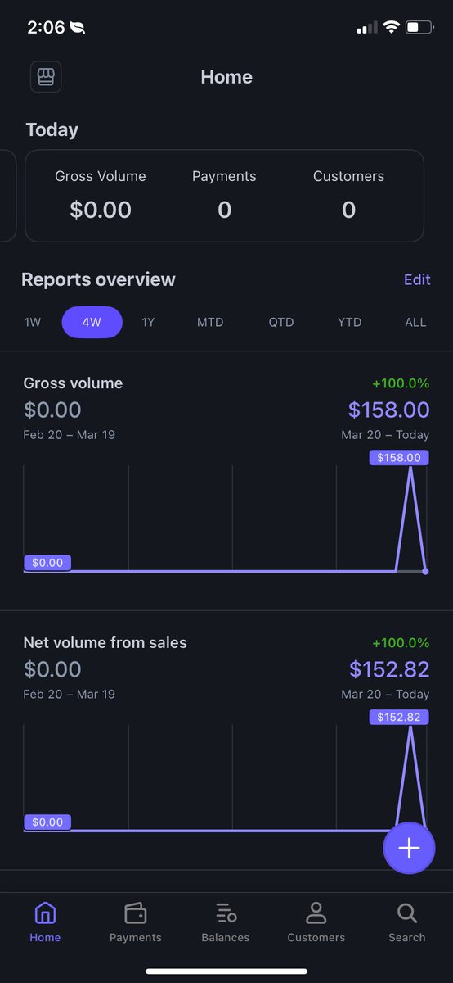Tap the Today Customers count

click(348, 211)
